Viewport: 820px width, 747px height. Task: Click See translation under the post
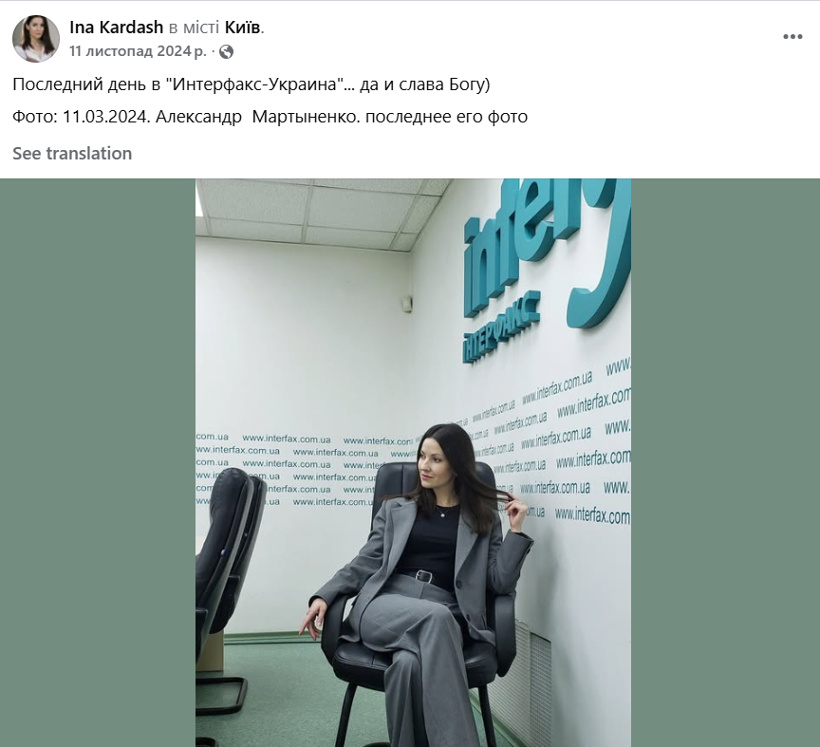pyautogui.click(x=72, y=153)
